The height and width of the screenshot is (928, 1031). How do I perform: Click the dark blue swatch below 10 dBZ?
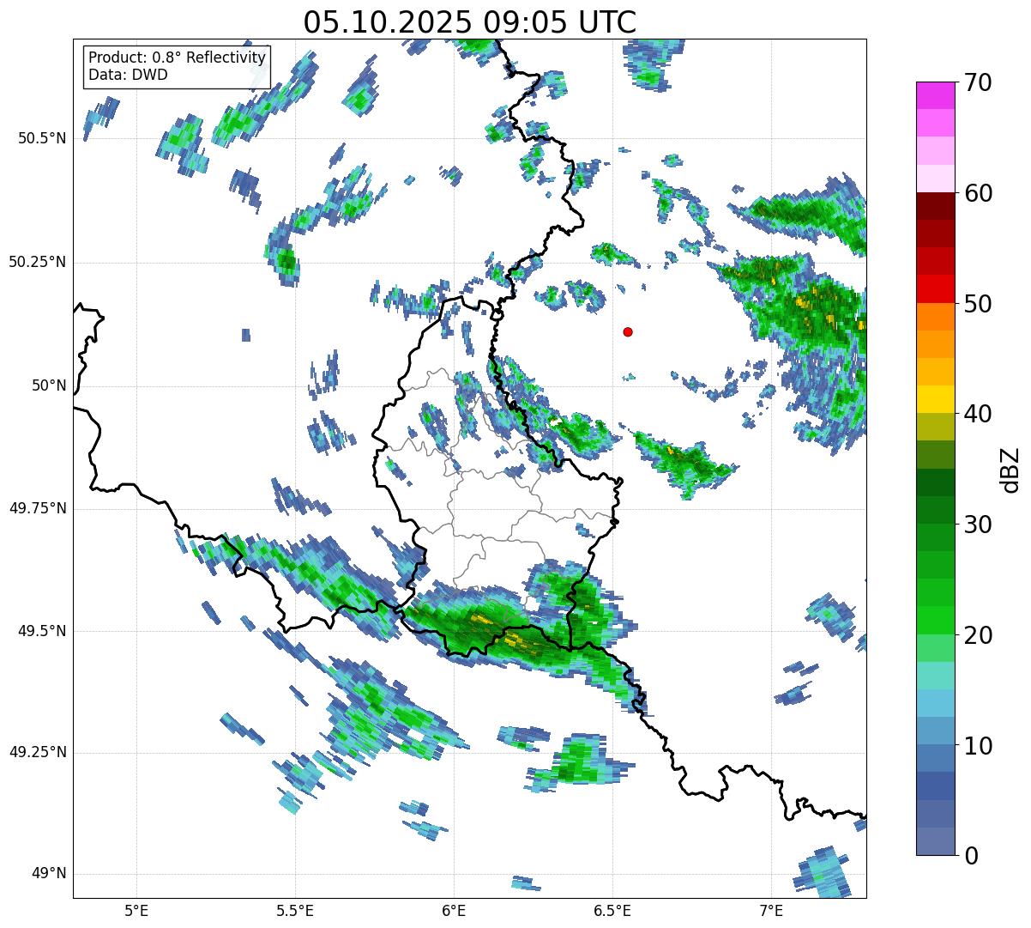(x=936, y=785)
